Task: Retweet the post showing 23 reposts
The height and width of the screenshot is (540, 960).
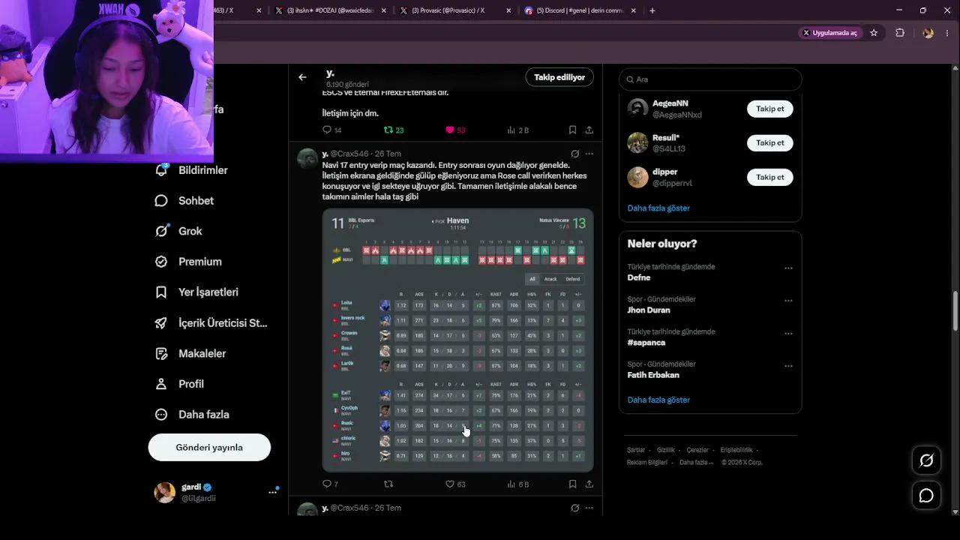Action: (x=388, y=130)
